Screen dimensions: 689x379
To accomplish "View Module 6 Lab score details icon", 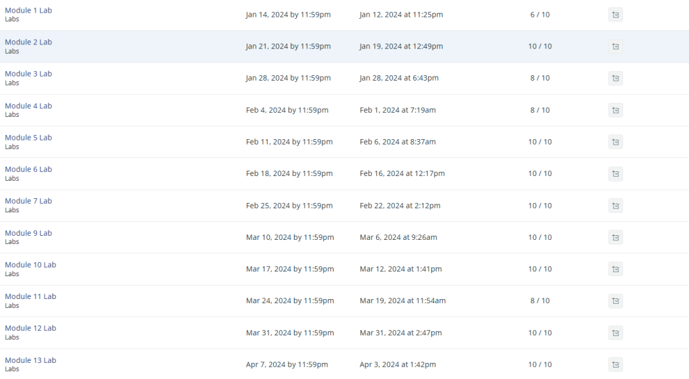I will click(615, 174).
